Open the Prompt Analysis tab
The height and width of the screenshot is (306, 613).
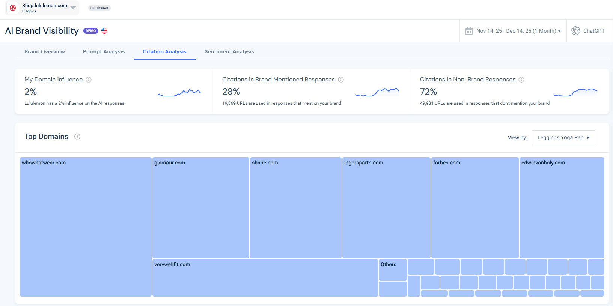pos(104,52)
